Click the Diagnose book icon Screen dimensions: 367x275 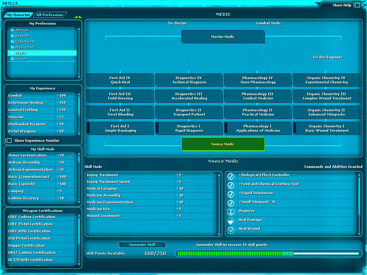(x=231, y=212)
